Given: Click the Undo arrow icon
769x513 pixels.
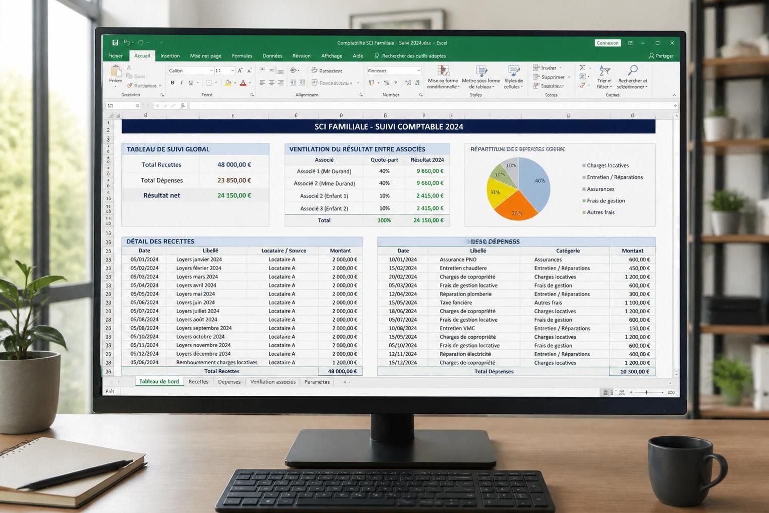Looking at the screenshot, I should tap(126, 43).
